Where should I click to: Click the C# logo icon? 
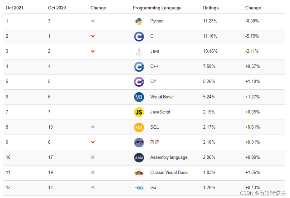139,82
